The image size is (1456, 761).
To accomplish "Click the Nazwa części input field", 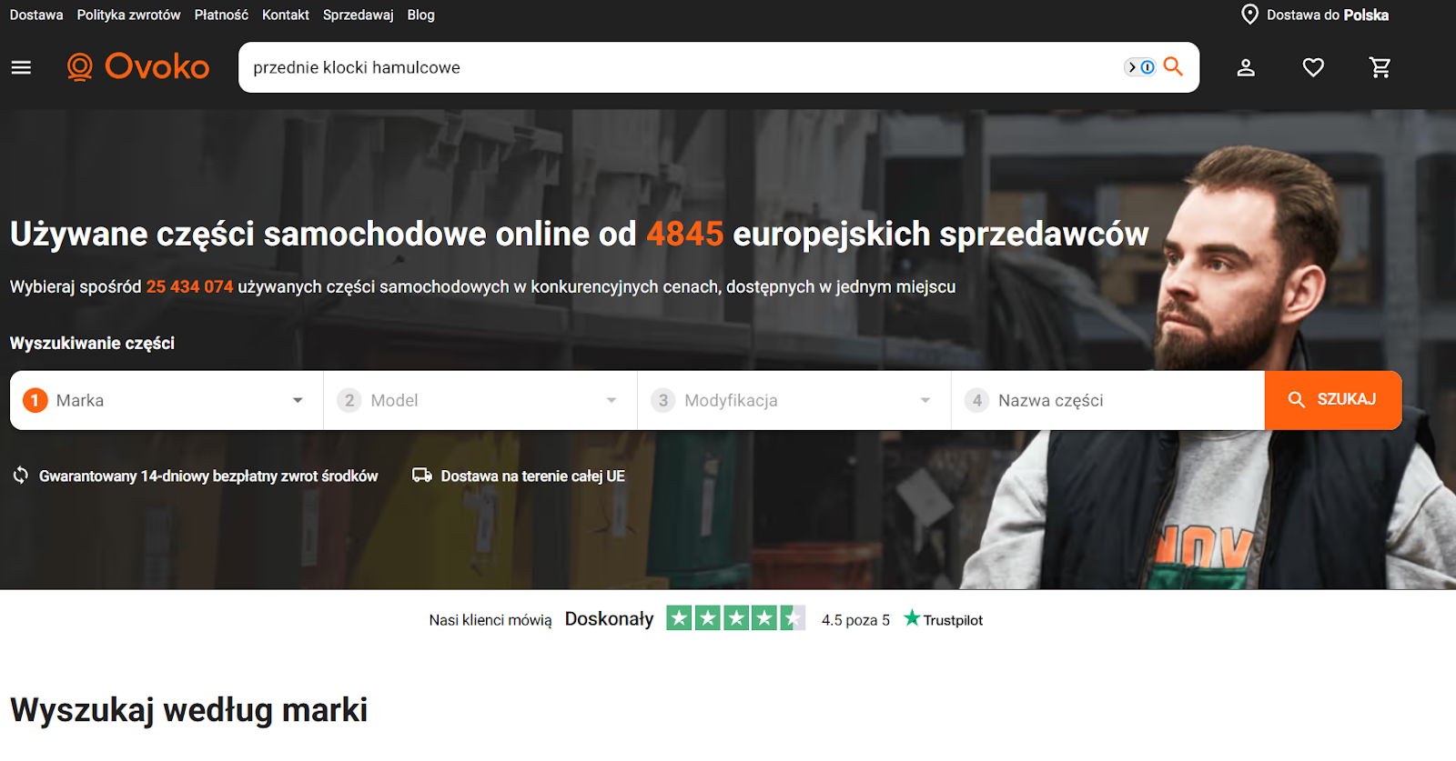I will pos(1108,400).
